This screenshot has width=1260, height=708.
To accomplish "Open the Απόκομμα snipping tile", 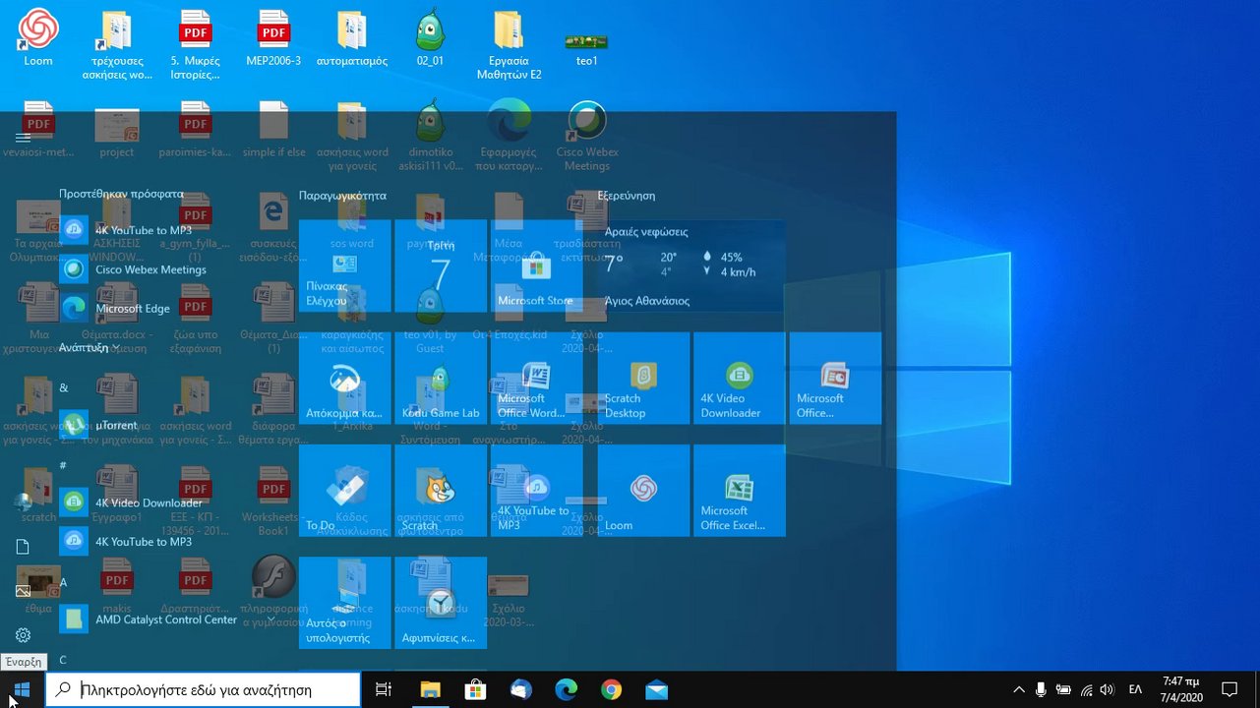I will (x=344, y=378).
